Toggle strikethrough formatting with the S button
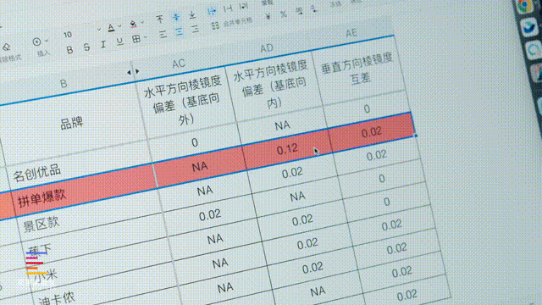Viewport: 542px width, 305px height. (86, 47)
